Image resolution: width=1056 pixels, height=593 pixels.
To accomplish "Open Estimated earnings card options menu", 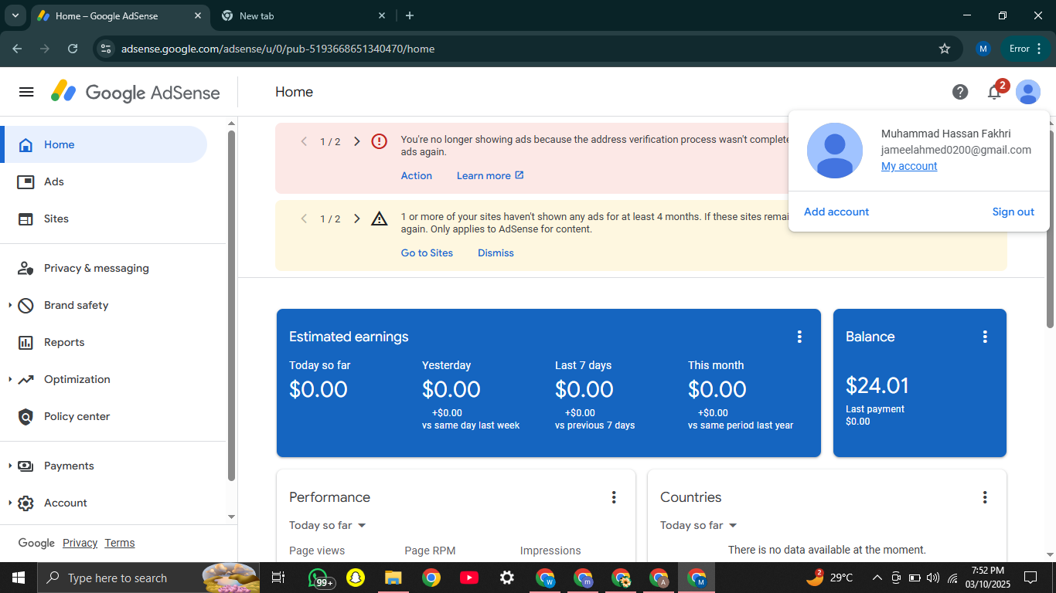I will (x=799, y=337).
